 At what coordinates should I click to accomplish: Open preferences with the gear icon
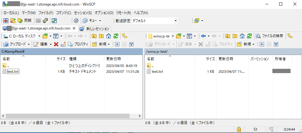[76, 21]
